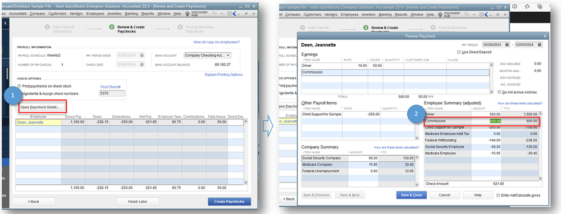Click Save & Next button
The height and width of the screenshot is (214, 561).
[349, 195]
